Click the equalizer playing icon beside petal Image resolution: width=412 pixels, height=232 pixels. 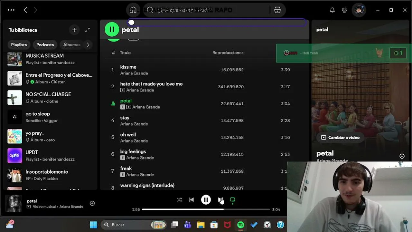113,103
